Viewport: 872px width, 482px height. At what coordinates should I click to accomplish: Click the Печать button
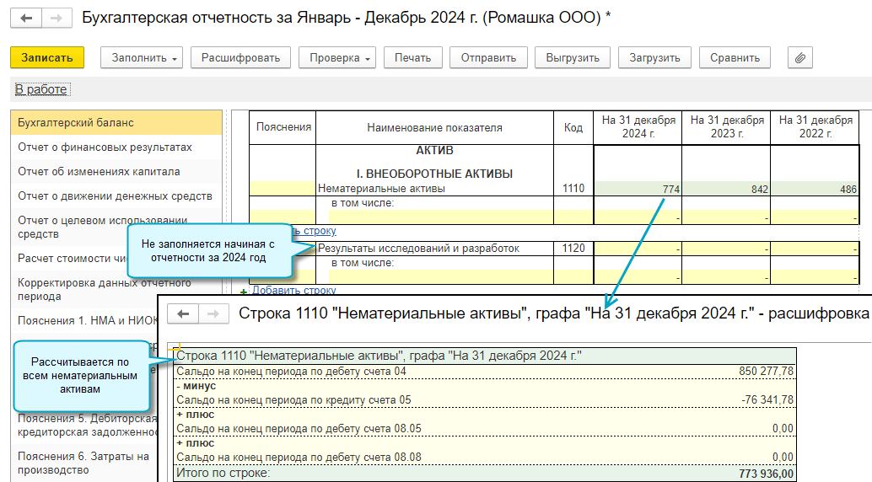(413, 57)
